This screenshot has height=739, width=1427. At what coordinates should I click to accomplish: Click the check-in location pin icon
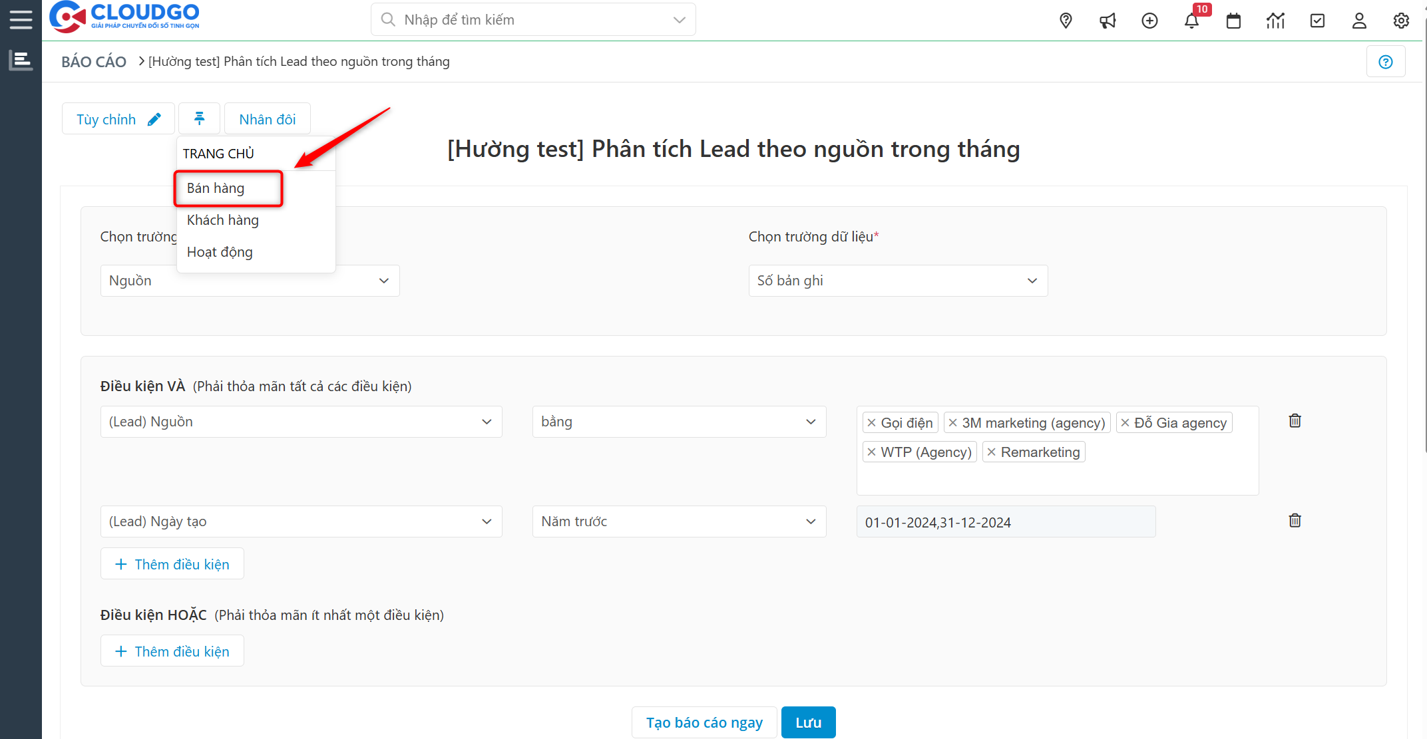pos(1066,20)
